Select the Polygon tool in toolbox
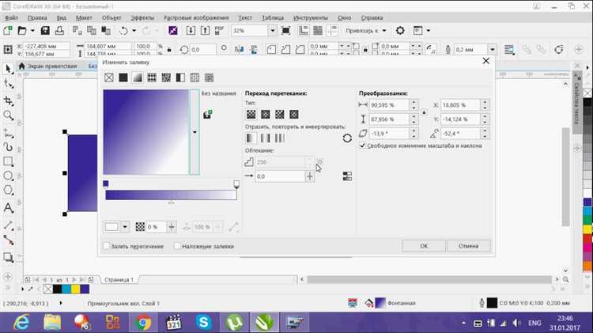The height and width of the screenshot is (333, 593). (x=9, y=191)
